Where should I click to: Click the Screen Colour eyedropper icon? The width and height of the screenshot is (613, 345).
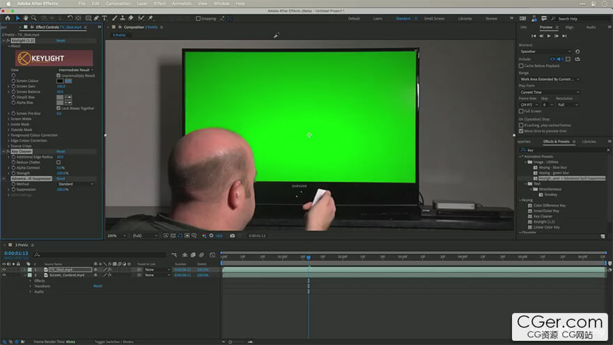68,81
